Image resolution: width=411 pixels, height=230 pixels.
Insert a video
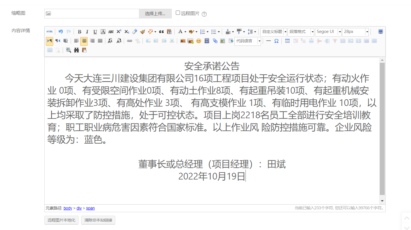(207, 41)
